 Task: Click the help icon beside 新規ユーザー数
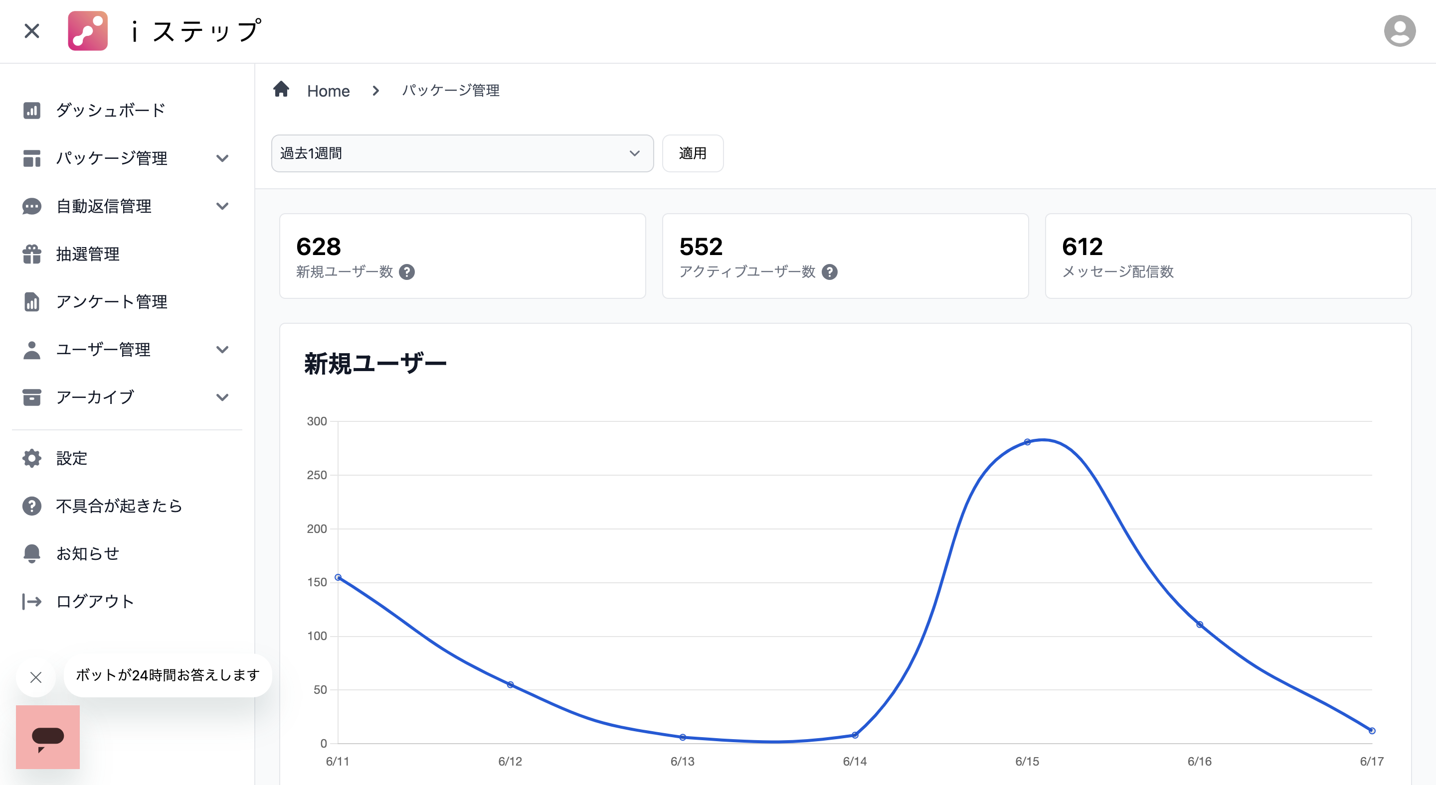(x=407, y=271)
